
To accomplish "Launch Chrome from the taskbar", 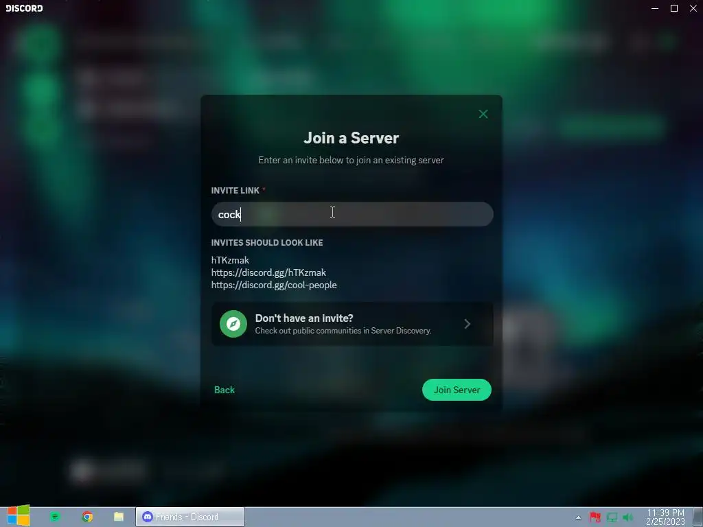I will tap(87, 517).
